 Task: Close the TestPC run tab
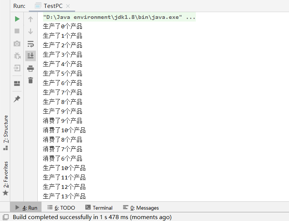[x=68, y=6]
